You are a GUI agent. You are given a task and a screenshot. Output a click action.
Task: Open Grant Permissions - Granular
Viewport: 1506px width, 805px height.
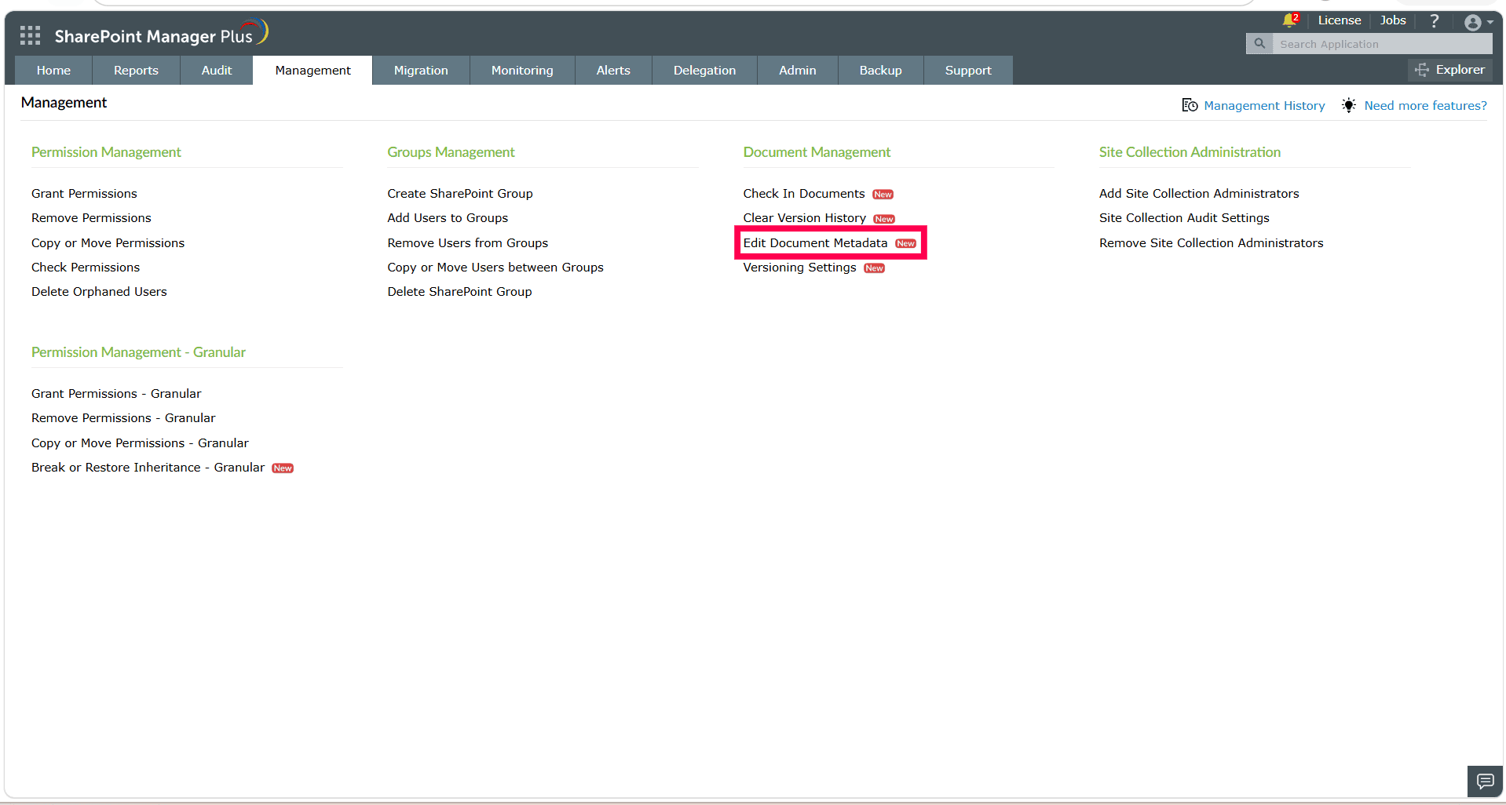pos(116,393)
